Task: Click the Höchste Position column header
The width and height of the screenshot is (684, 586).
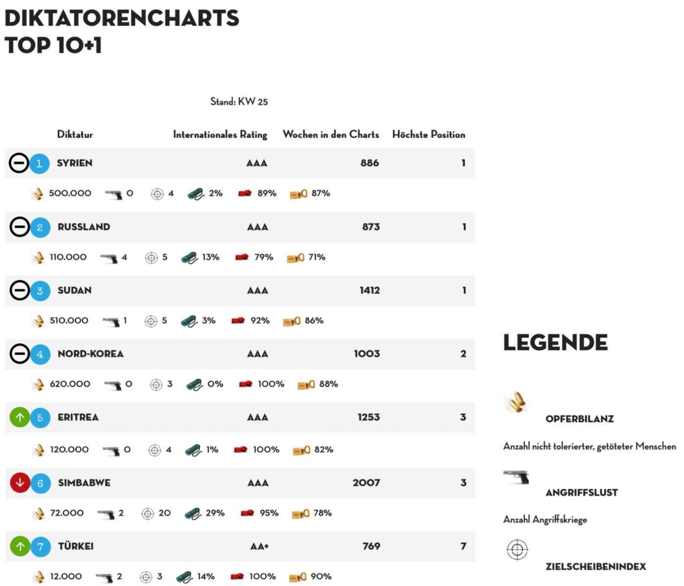Action: coord(428,134)
